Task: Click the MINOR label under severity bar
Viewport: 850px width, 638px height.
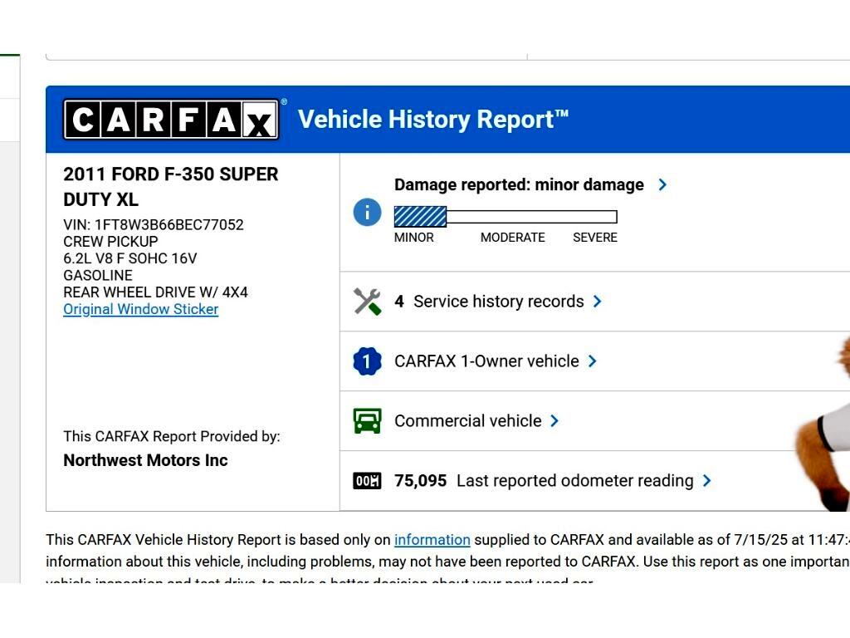Action: [x=413, y=238]
